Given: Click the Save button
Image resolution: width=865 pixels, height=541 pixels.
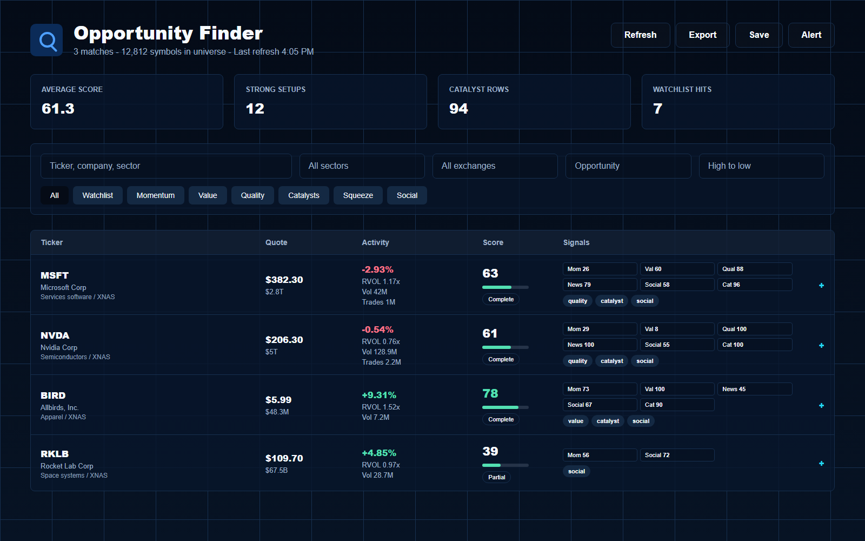Looking at the screenshot, I should tap(759, 35).
